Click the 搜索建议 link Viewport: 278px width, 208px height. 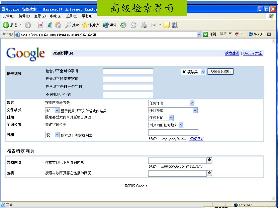pyautogui.click(x=232, y=53)
